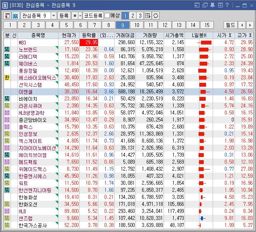Sort by 현재가 column header

coord(69,35)
